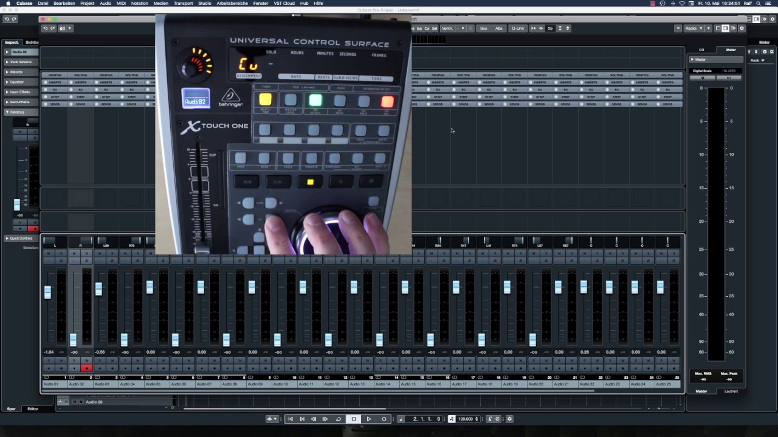Expand the Quick Controls section
The height and width of the screenshot is (437, 778).
pyautogui.click(x=21, y=239)
